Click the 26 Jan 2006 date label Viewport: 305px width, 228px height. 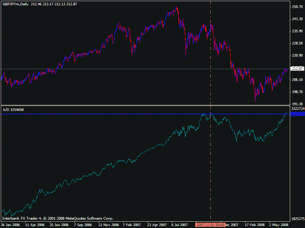[11, 225]
